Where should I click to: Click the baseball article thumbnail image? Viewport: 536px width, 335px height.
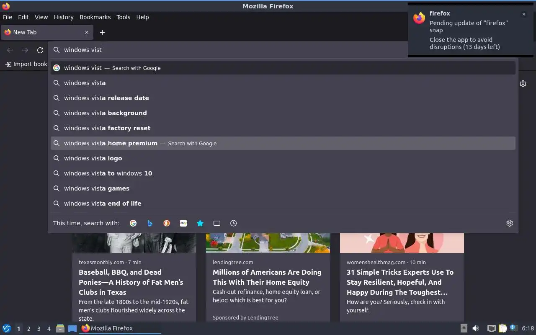134,243
